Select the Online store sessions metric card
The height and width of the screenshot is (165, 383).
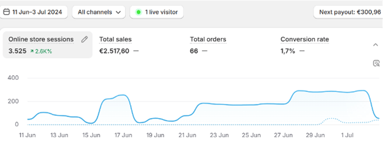(47, 45)
